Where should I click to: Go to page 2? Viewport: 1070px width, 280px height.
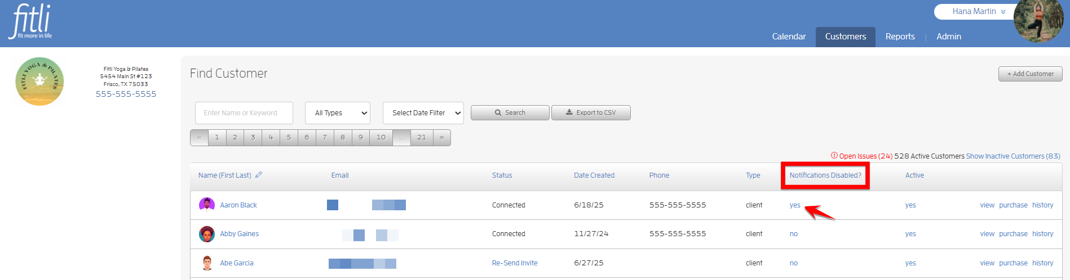235,137
